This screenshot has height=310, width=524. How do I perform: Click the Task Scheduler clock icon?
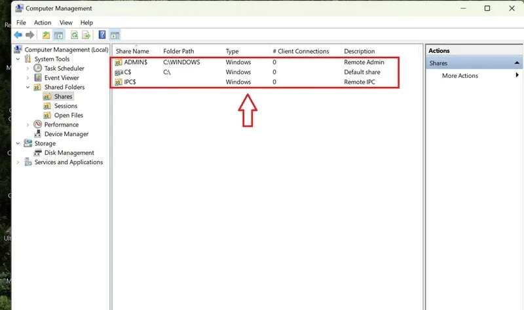37,68
